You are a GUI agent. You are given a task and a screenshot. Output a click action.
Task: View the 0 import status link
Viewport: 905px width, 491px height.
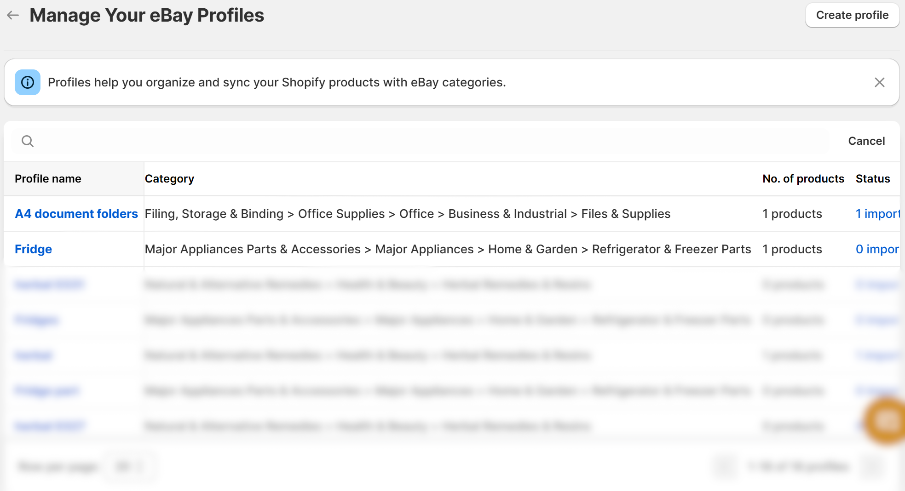tap(877, 249)
